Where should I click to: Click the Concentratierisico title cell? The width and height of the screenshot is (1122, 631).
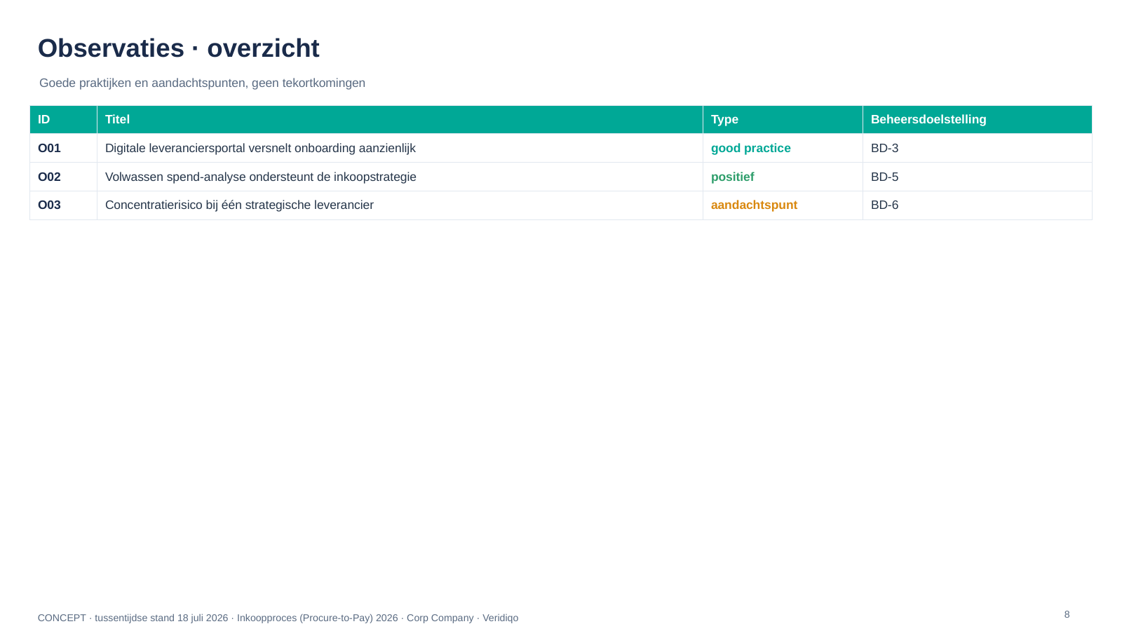[x=400, y=205]
